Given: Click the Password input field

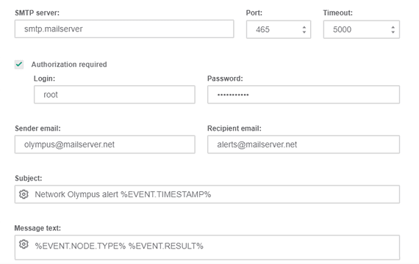Looking at the screenshot, I should tap(304, 95).
